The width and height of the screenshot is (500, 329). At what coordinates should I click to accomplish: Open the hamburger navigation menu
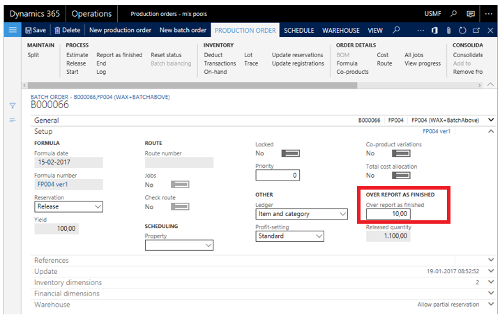pos(13,30)
